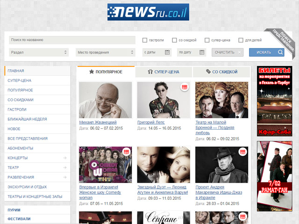299x224 pixels.
Task: Open СУПЕР-ЦЕНА in the sidebar menu
Action: coord(37,81)
